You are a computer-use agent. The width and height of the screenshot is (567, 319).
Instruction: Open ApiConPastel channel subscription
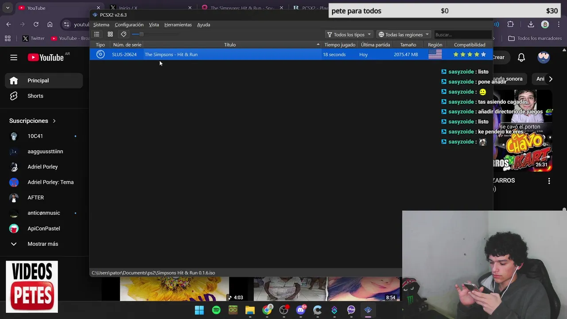click(43, 229)
